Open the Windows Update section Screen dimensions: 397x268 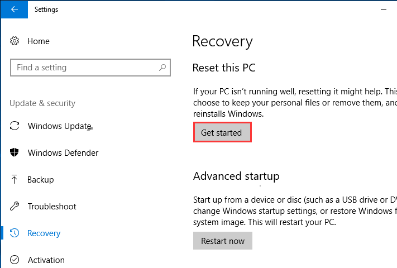pyautogui.click(x=59, y=126)
